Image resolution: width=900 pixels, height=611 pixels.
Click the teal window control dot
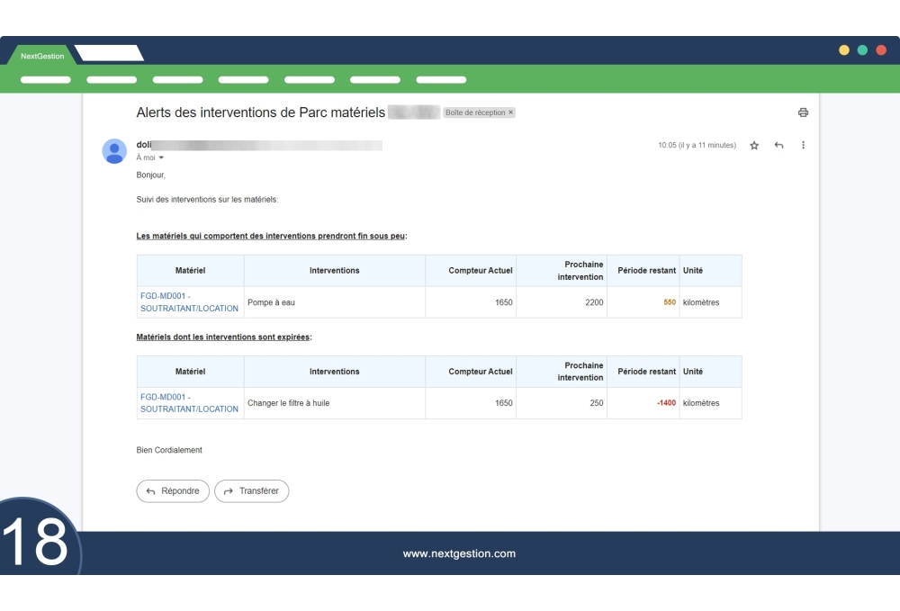862,50
